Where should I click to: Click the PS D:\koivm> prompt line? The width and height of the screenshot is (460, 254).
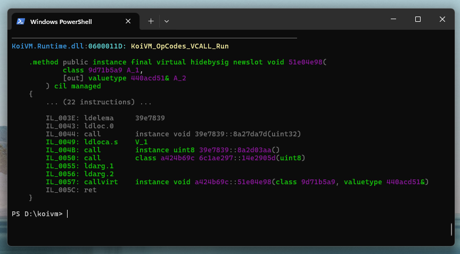click(x=37, y=214)
